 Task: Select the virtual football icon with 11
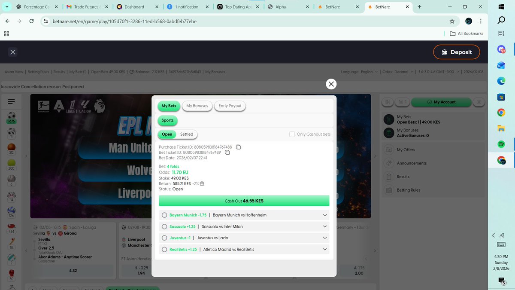[12, 133]
